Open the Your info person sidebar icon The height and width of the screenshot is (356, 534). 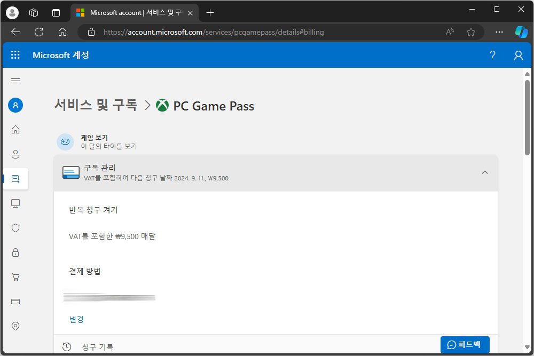click(15, 154)
